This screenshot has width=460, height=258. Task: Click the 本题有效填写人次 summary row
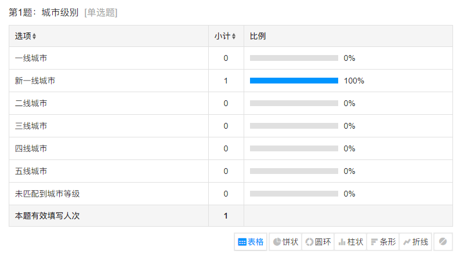[x=231, y=216]
